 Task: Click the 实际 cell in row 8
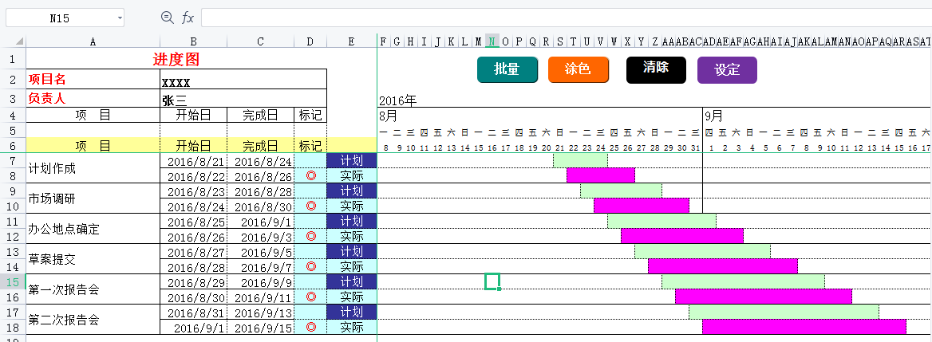point(351,175)
